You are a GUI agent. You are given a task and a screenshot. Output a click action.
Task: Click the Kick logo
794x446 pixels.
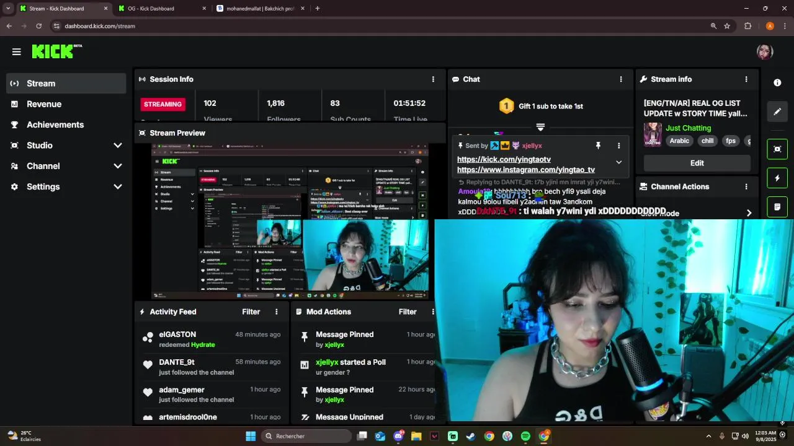pyautogui.click(x=56, y=51)
